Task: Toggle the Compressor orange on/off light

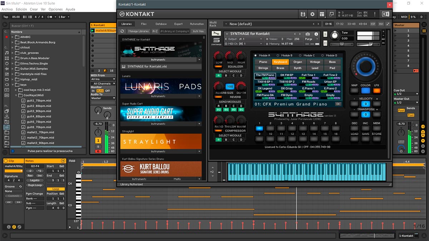Action: coord(219,131)
